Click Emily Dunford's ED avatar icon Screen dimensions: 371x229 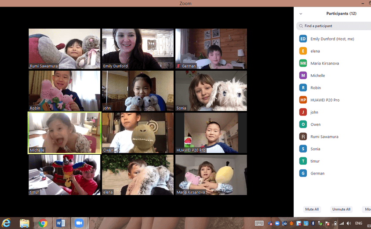[303, 39]
